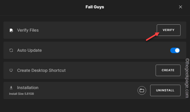This screenshot has width=190, height=112.
Task: Click the Verify Files document-check icon
Action: (11, 30)
